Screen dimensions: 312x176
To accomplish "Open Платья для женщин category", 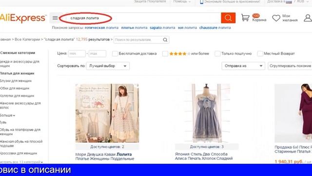I will [17, 73].
